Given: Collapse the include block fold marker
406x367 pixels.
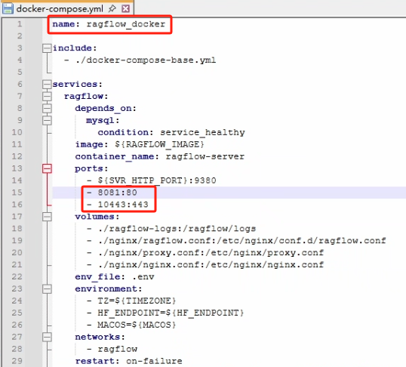Looking at the screenshot, I should pos(47,48).
